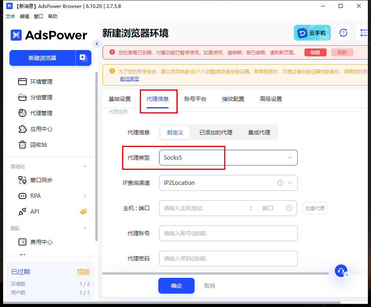Open the IP查询渠道 IP2Location dropdown
This screenshot has width=371, height=307.
(x=228, y=183)
